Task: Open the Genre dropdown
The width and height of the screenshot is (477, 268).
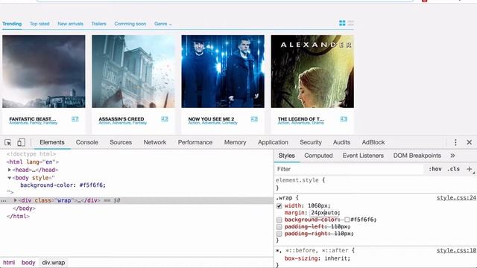Action: [x=162, y=24]
